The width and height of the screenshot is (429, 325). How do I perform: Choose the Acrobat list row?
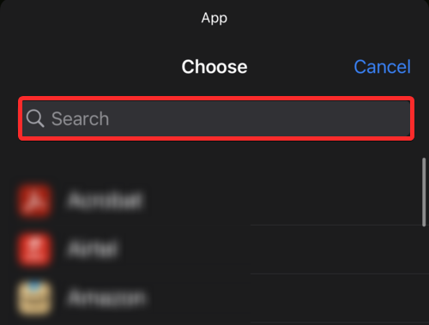214,201
